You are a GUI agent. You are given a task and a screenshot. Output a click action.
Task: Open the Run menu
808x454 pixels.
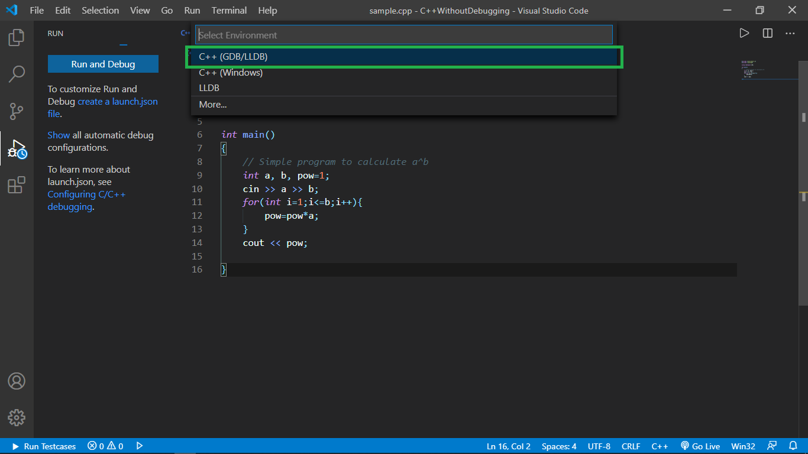tap(192, 10)
